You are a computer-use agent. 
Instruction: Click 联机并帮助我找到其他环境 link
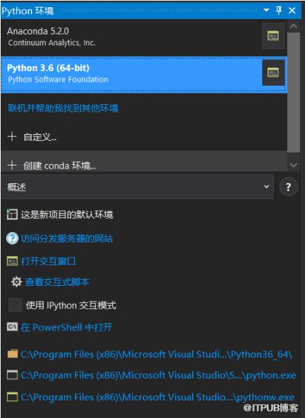point(63,108)
